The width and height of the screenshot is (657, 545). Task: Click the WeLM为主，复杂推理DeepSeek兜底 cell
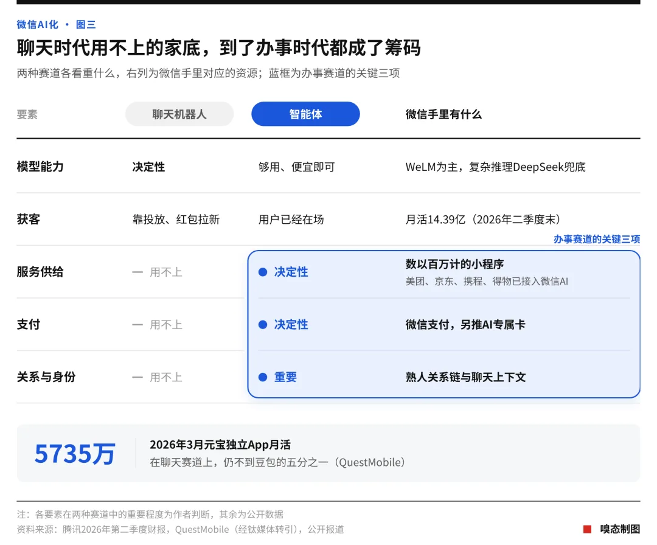coord(495,167)
